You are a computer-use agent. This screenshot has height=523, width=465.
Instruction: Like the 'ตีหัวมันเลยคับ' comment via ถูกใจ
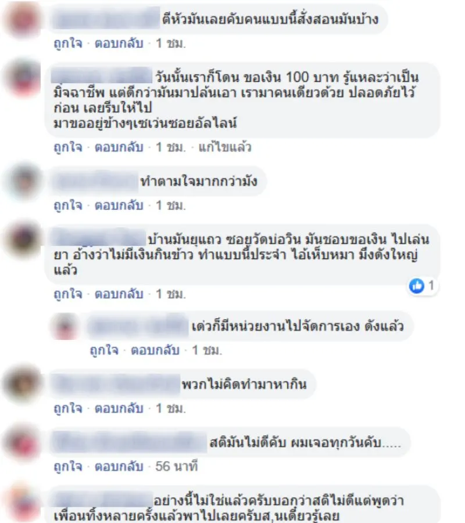point(68,44)
